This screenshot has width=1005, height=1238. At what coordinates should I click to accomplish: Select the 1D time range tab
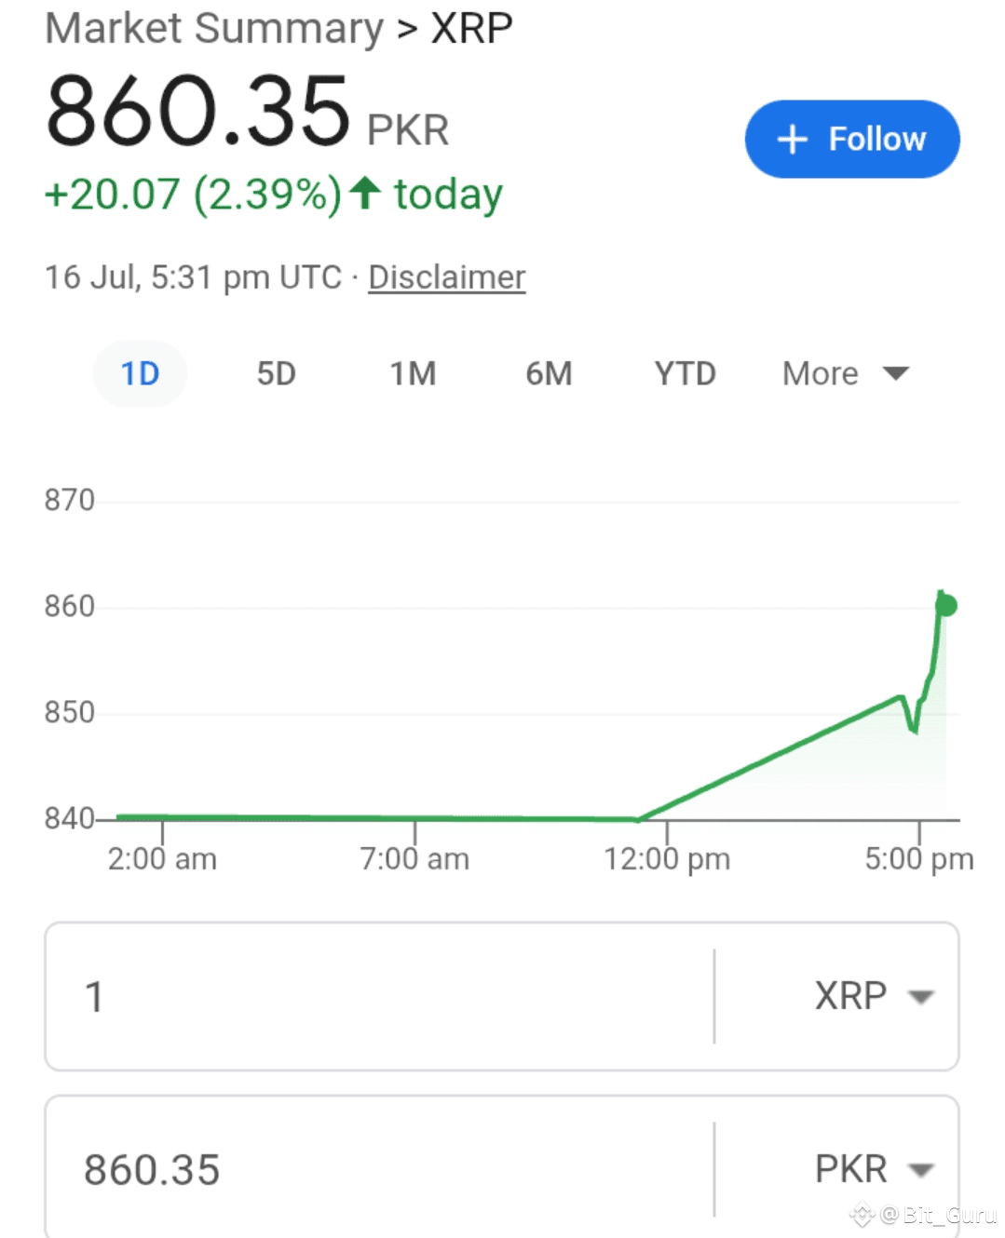point(140,374)
